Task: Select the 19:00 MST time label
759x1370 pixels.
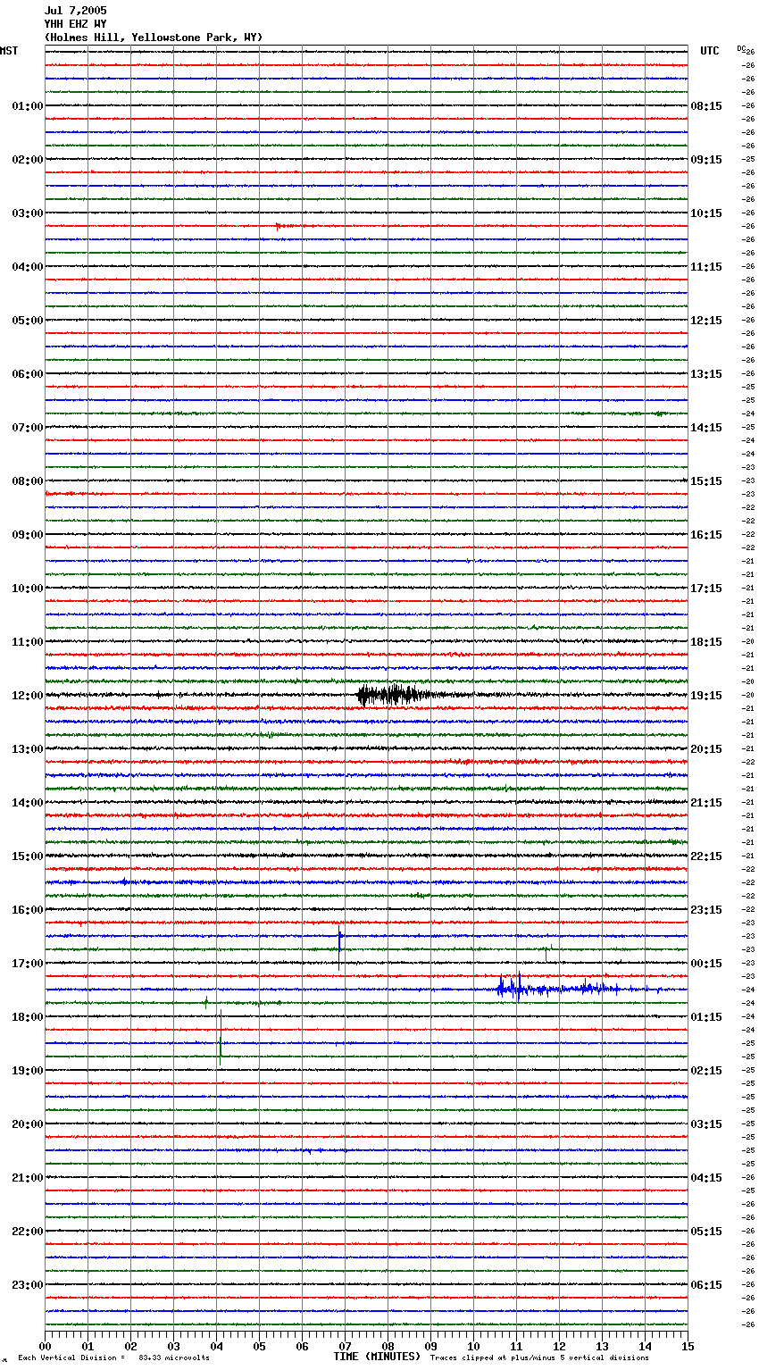Action: [28, 1071]
